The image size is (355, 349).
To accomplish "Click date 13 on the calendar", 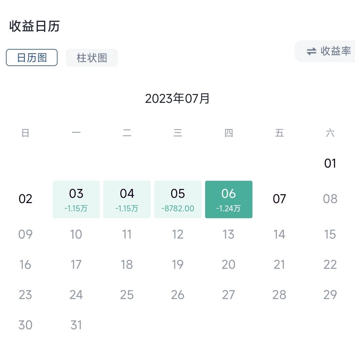I will point(229,235).
